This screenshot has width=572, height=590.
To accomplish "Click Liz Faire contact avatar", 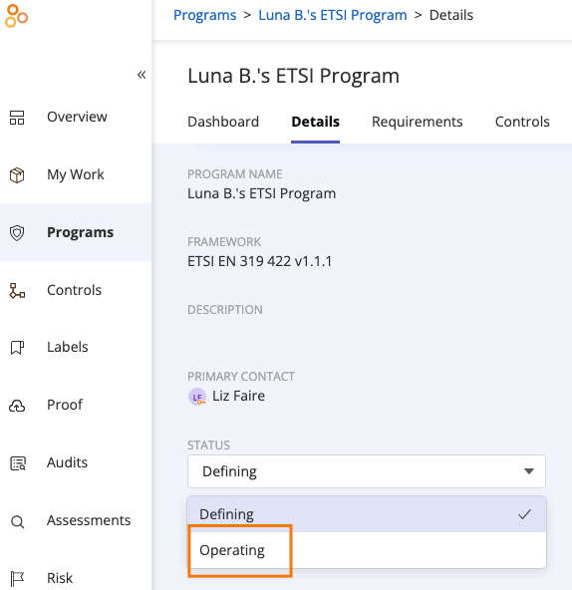I will [x=197, y=397].
